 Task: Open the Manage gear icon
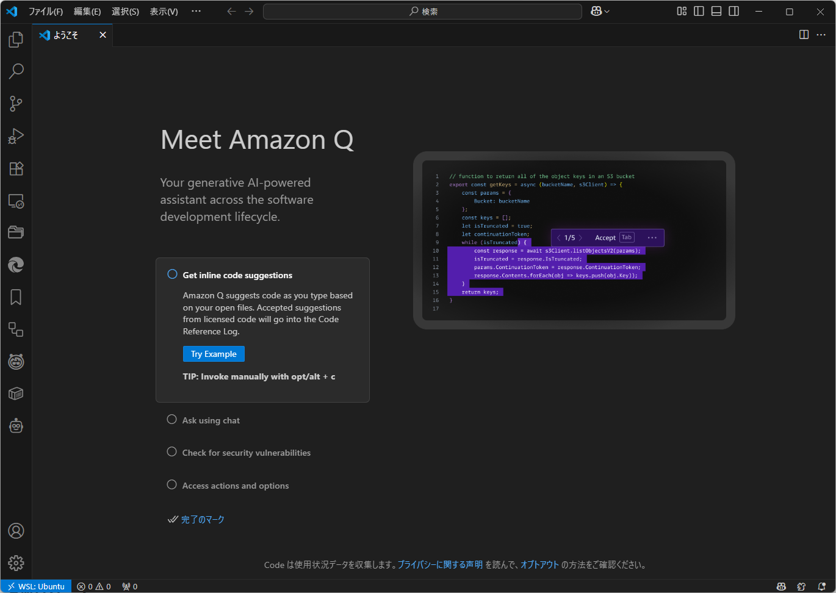pos(16,562)
